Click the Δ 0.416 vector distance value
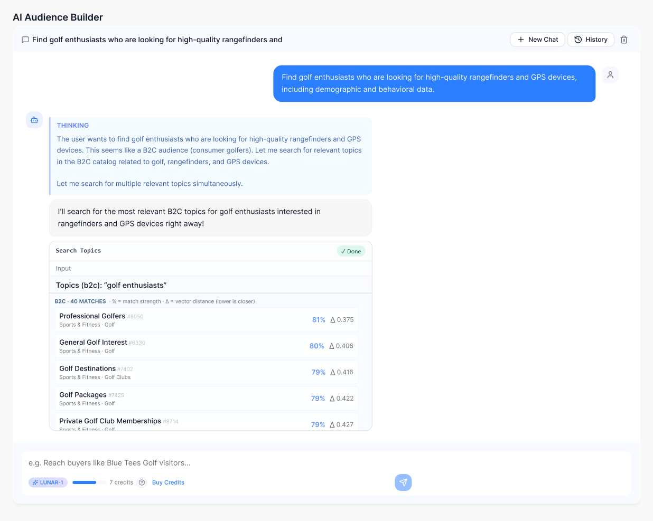This screenshot has height=521, width=653. (342, 372)
